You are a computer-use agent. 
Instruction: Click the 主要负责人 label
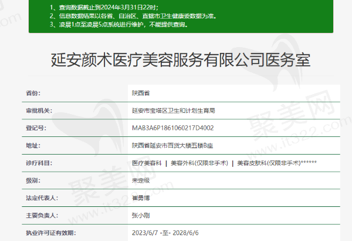(x=42, y=216)
